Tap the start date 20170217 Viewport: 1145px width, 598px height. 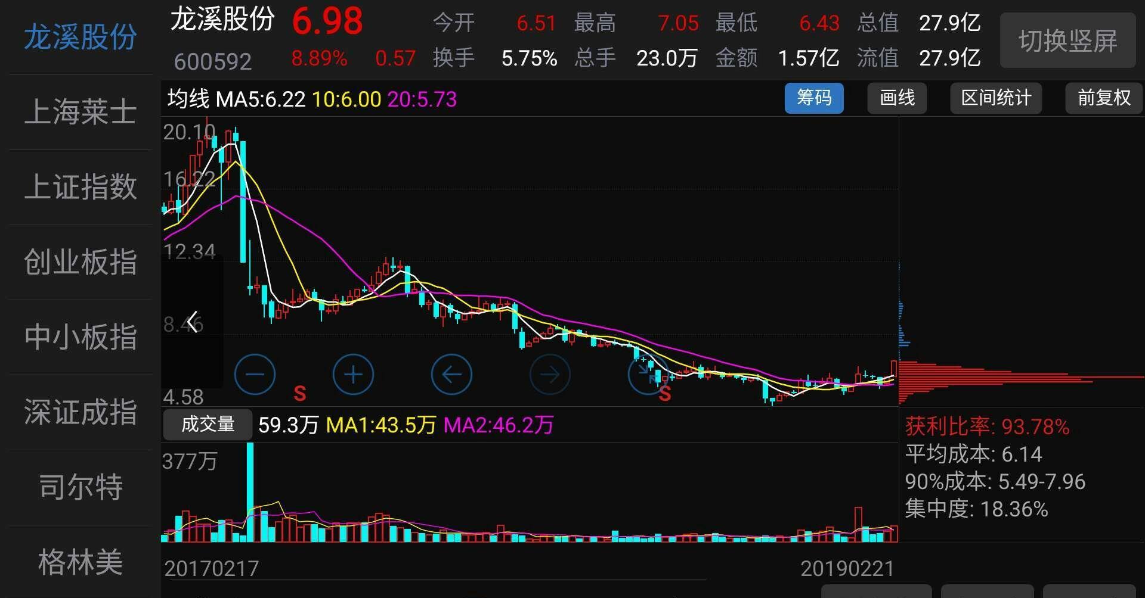[x=212, y=569]
